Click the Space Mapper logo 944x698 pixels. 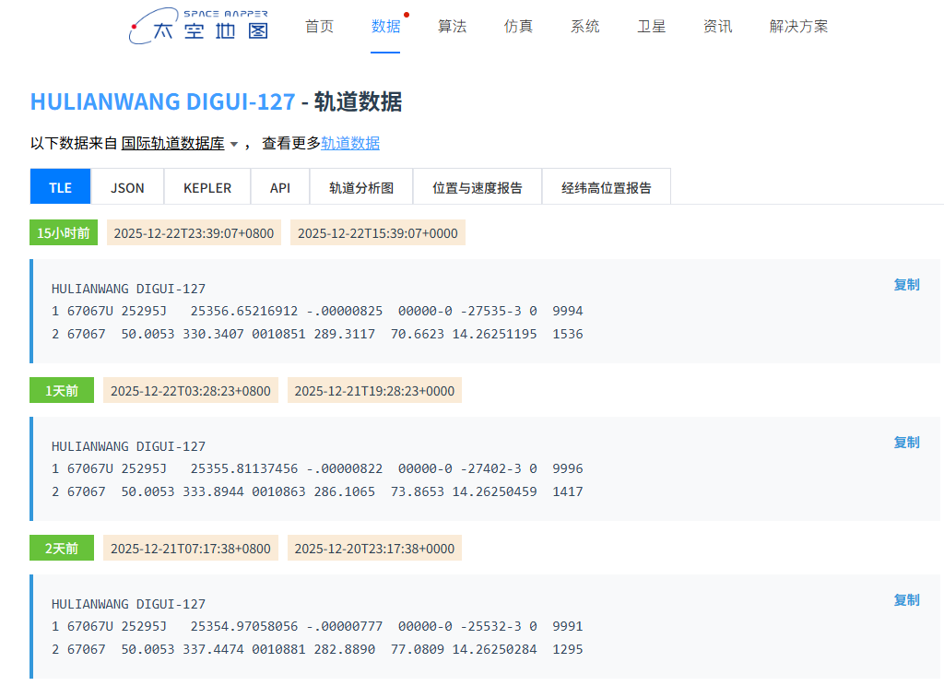[198, 27]
